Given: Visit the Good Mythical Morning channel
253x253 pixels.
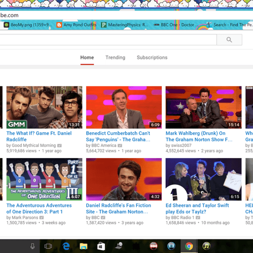Looking at the screenshot, I should [34, 145].
